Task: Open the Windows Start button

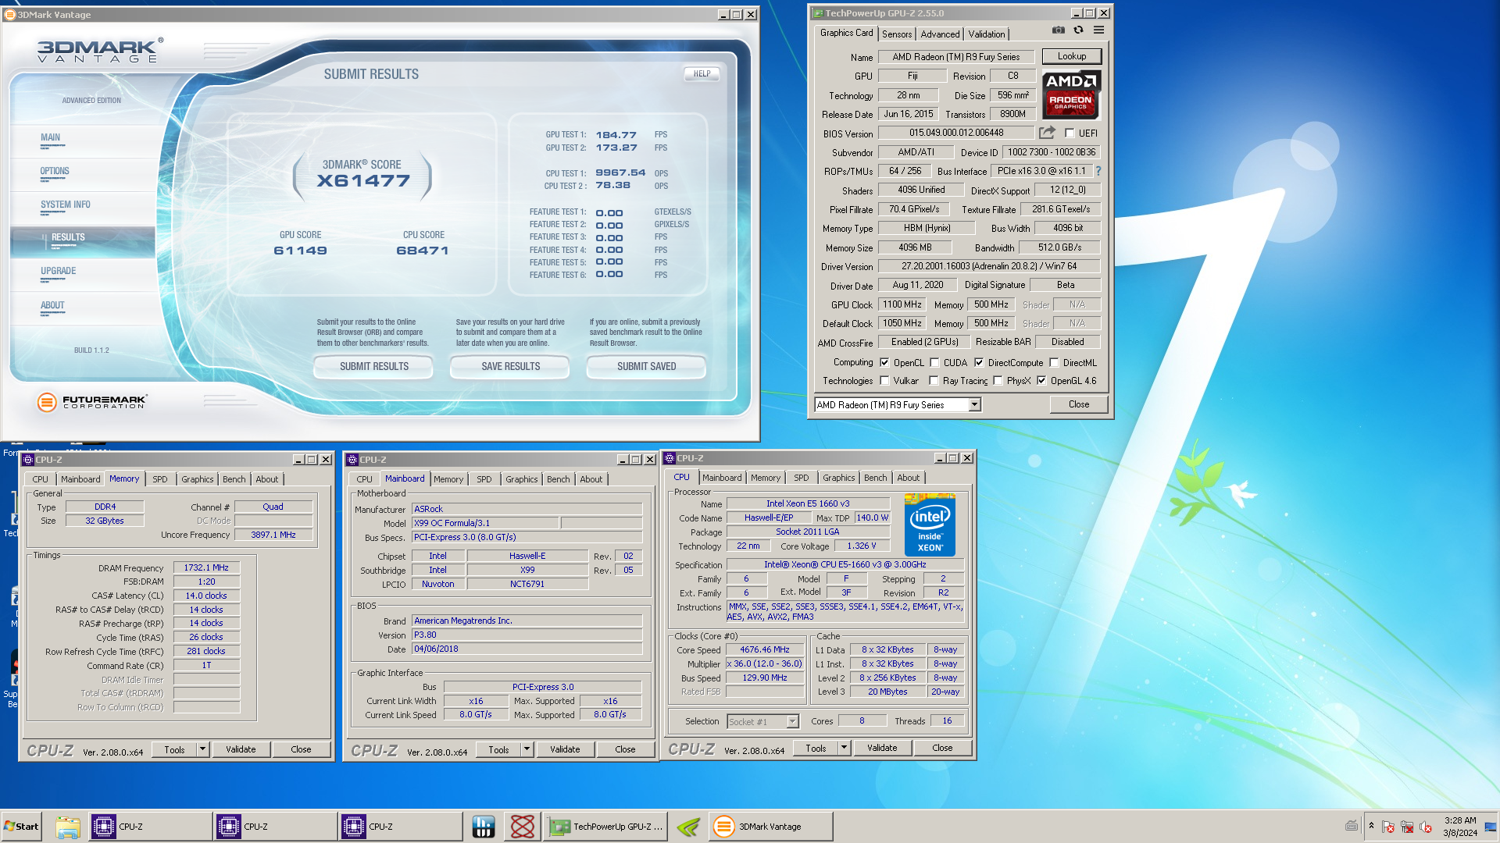Action: 21,827
